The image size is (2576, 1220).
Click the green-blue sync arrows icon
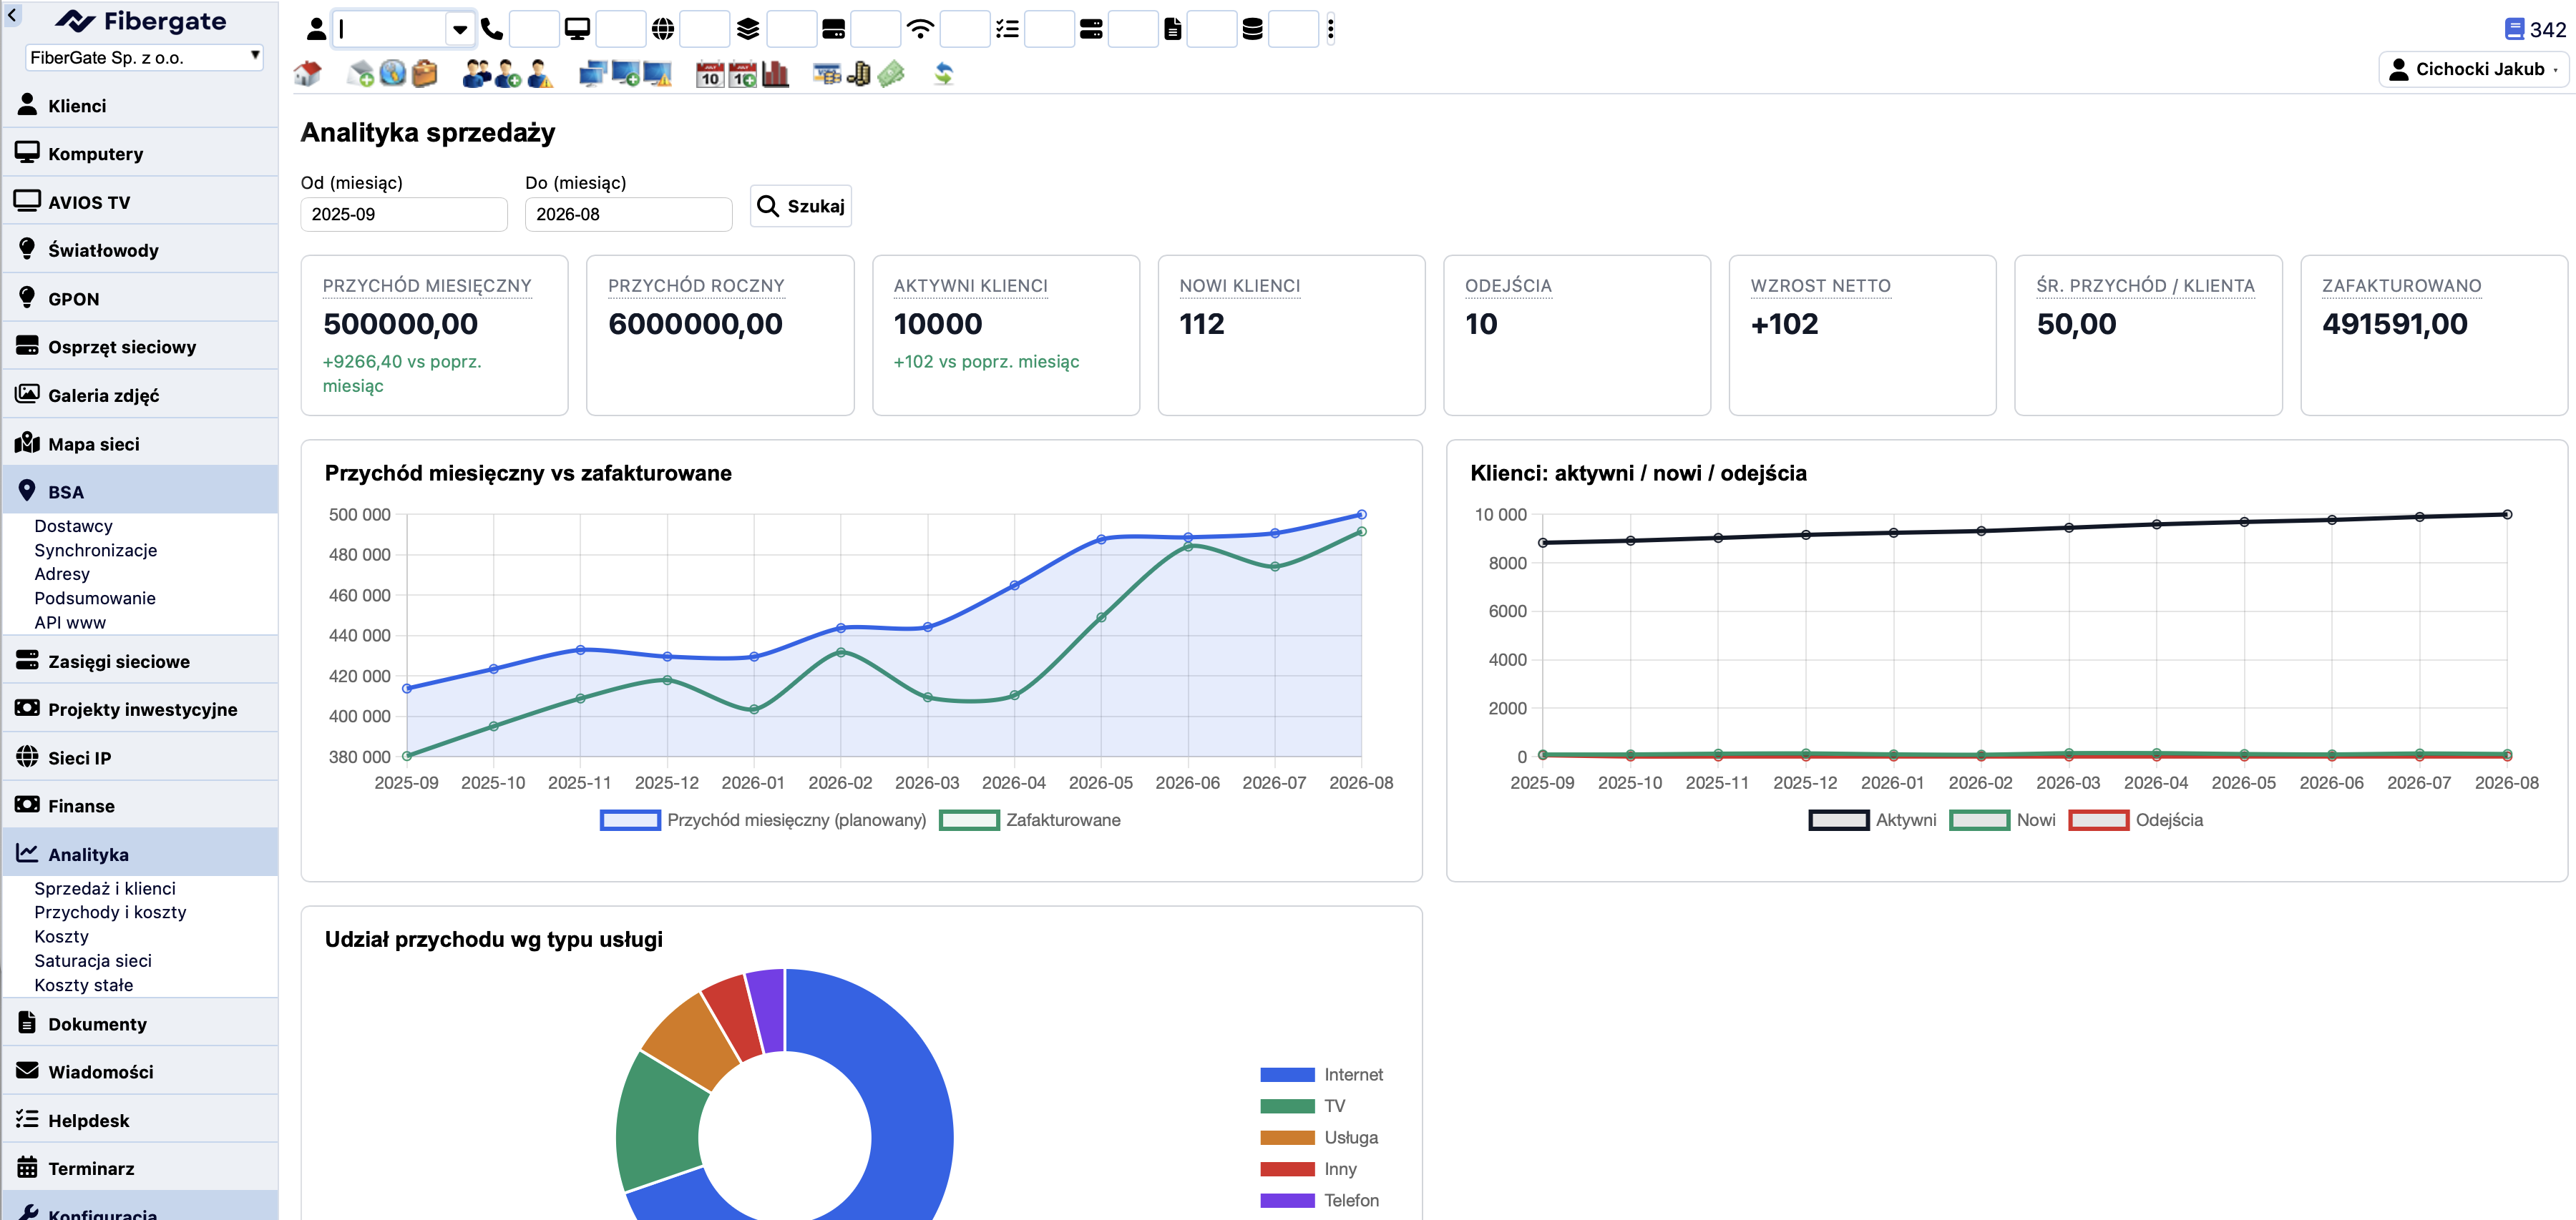(x=943, y=74)
